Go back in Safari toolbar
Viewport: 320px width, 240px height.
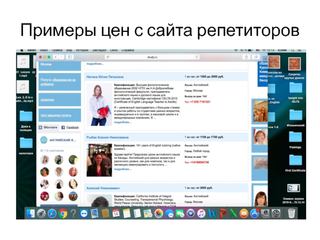(56, 57)
